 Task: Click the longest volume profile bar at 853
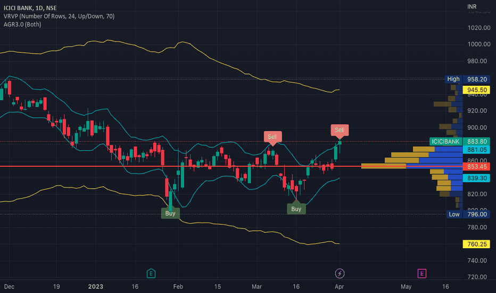412,166
